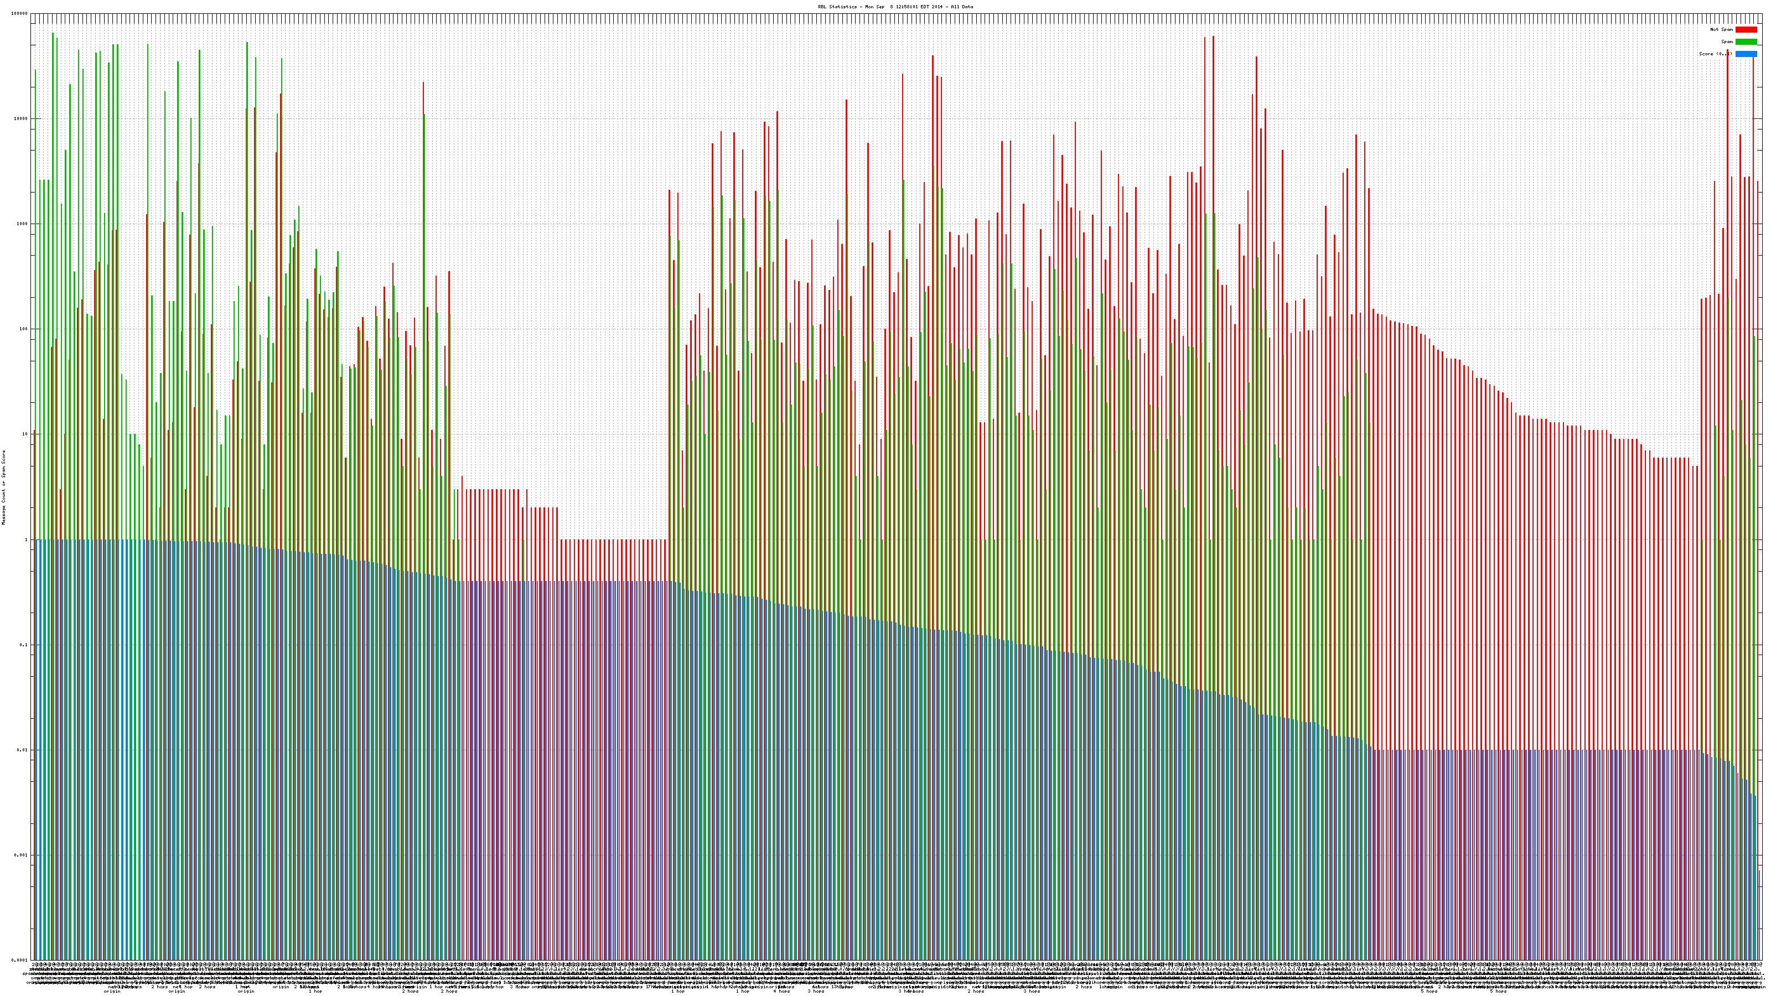
Task: Select the 'Not Spam' legend label
Action: (x=1722, y=29)
